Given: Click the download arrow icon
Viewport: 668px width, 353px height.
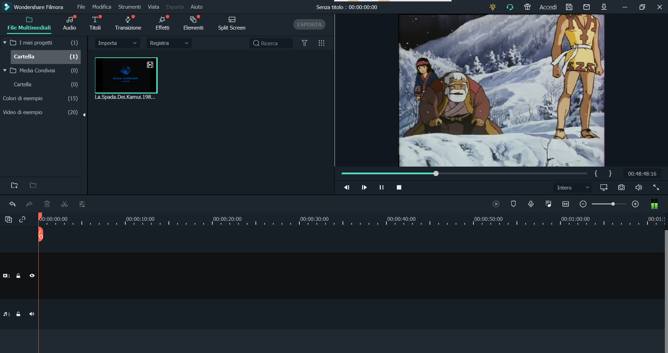Looking at the screenshot, I should 604,7.
